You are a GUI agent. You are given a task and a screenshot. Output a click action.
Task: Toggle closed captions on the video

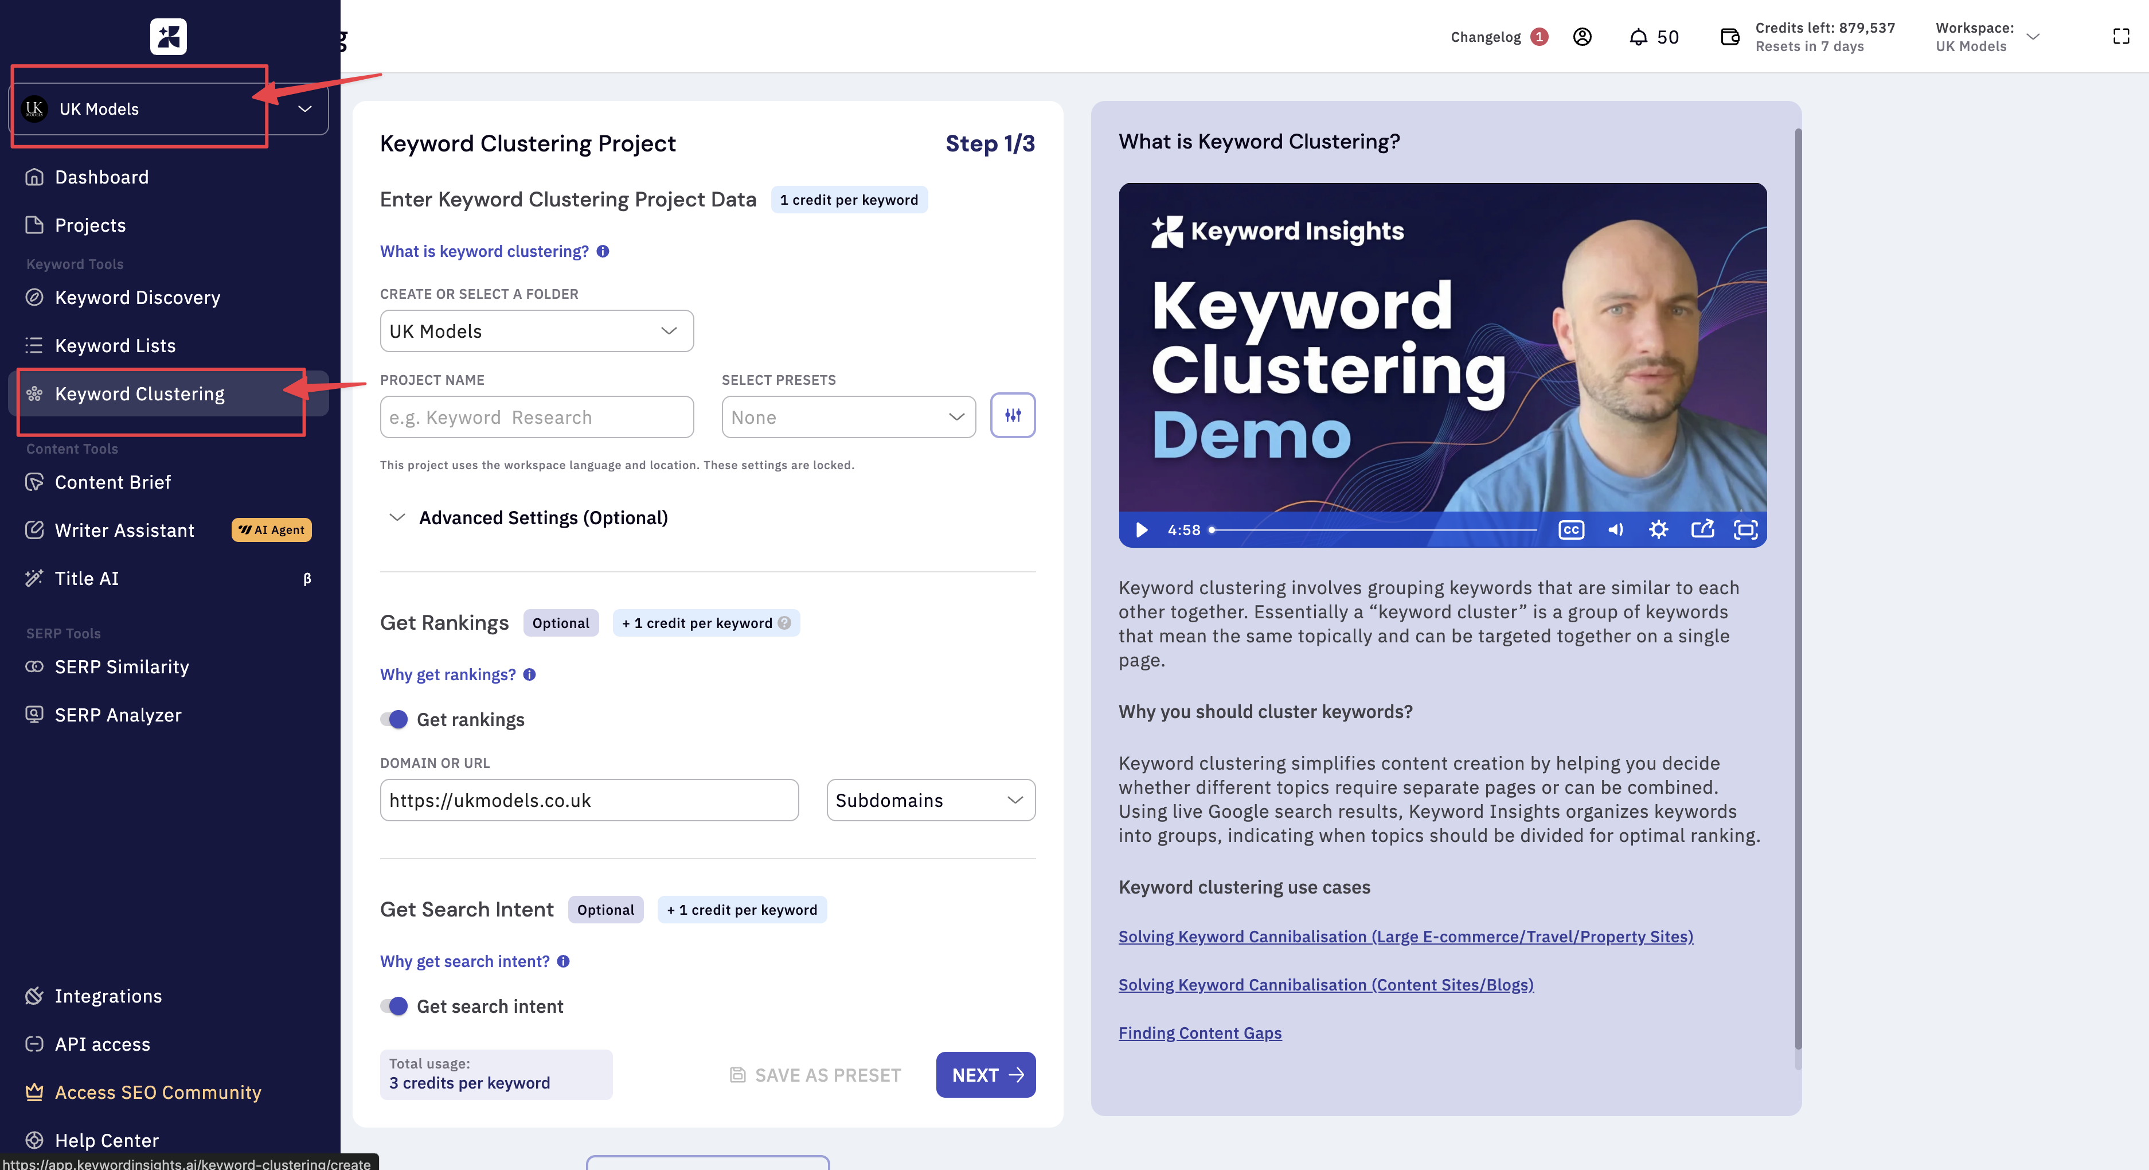[1571, 530]
